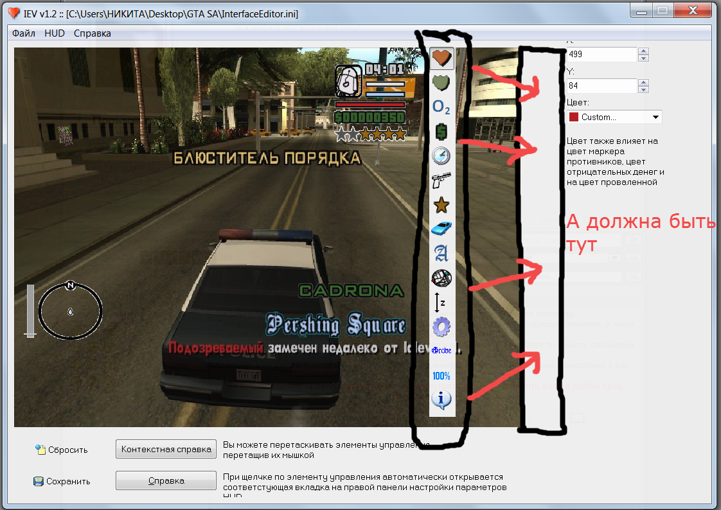Click the Цвет: label

pos(578,103)
